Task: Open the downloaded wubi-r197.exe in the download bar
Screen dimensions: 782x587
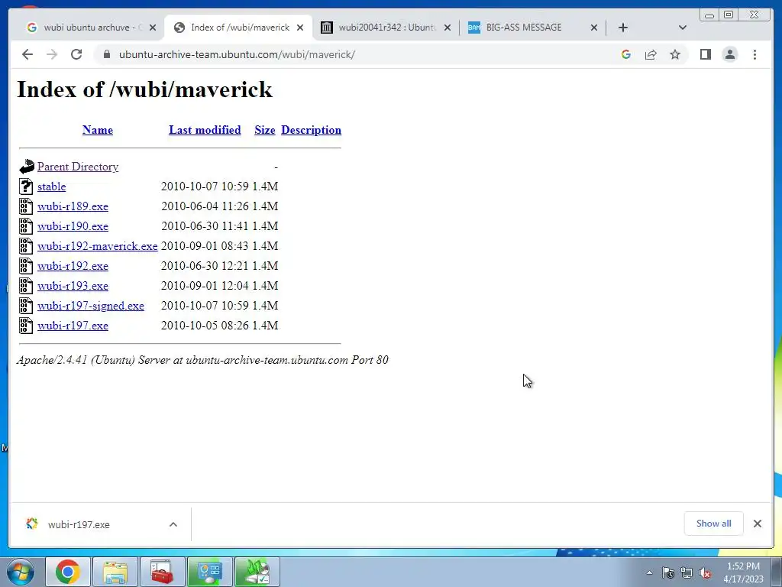Action: click(79, 524)
